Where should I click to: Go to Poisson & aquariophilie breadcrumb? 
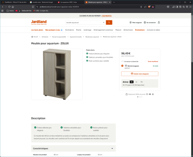coord(59,37)
